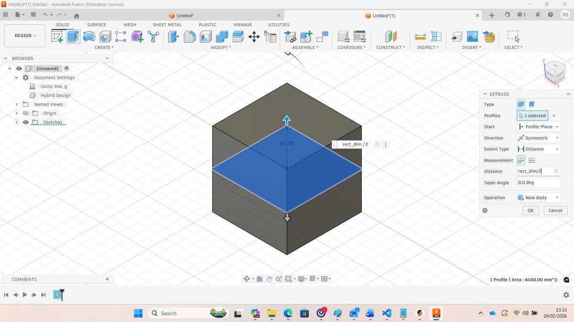Select the Hole tool icon

tap(105, 36)
